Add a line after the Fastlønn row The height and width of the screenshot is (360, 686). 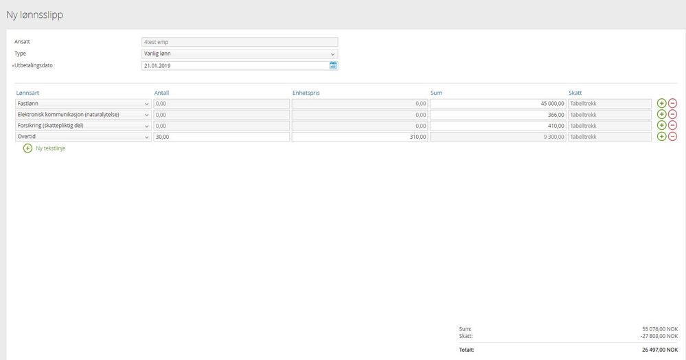click(661, 103)
